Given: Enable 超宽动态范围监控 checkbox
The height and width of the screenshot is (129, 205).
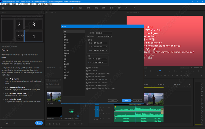Looking at the screenshot, I should 87,83.
